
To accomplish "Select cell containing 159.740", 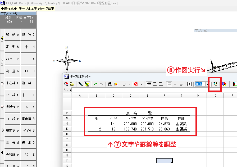I will [x=130, y=129].
